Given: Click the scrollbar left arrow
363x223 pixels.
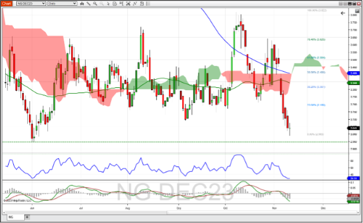Looking at the screenshot, I should coord(3,213).
